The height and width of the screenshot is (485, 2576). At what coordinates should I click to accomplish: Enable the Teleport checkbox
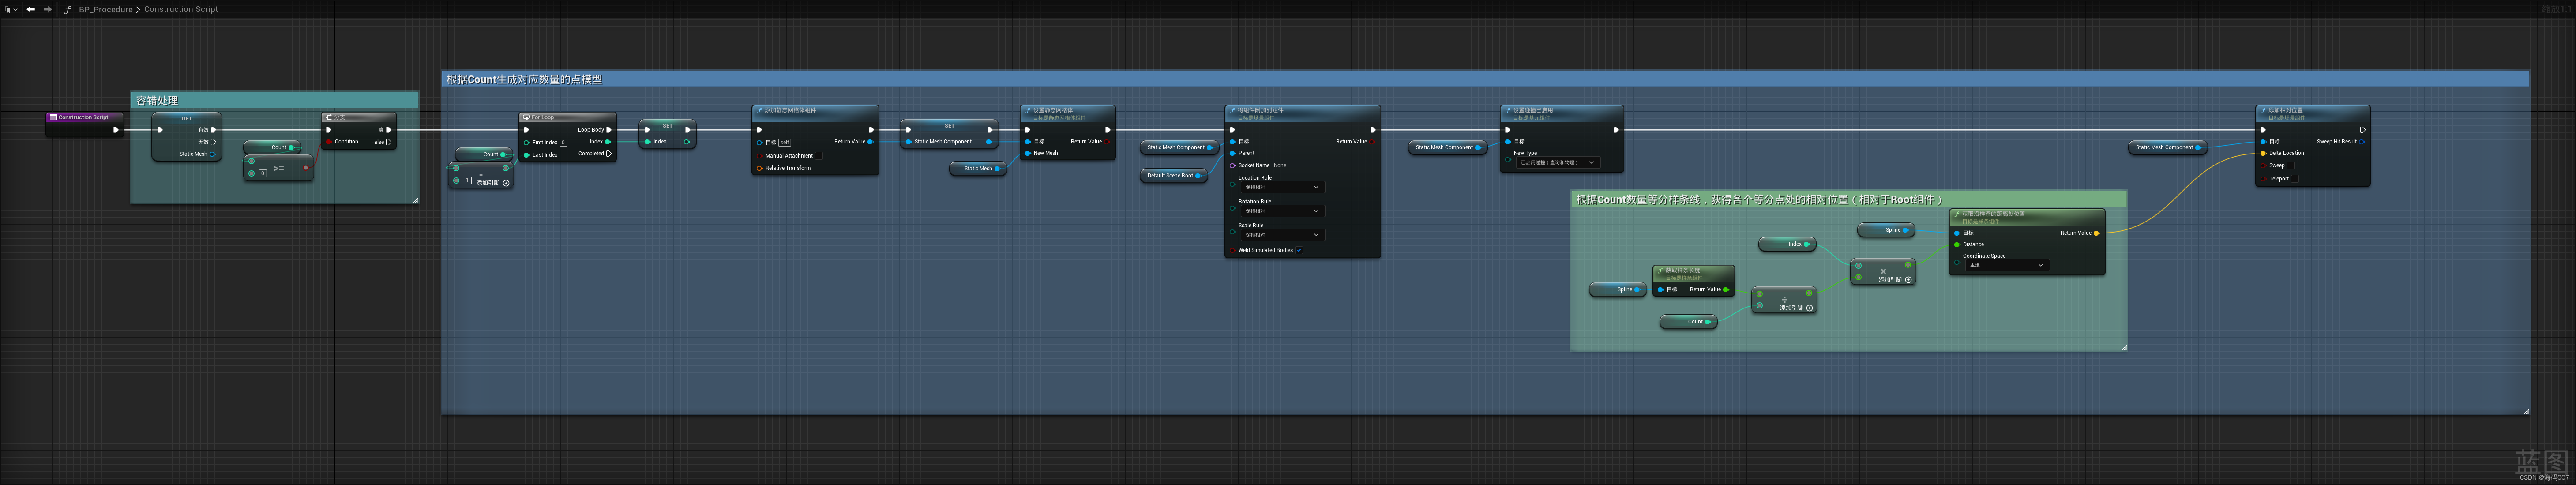click(2295, 179)
